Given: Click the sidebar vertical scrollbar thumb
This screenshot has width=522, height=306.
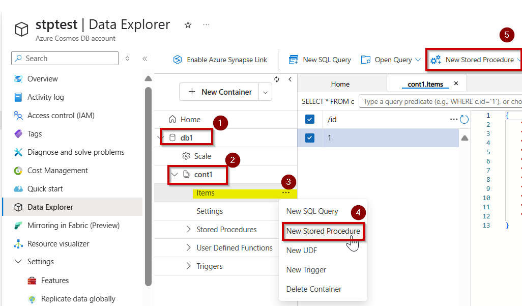Looking at the screenshot, I should point(149,187).
